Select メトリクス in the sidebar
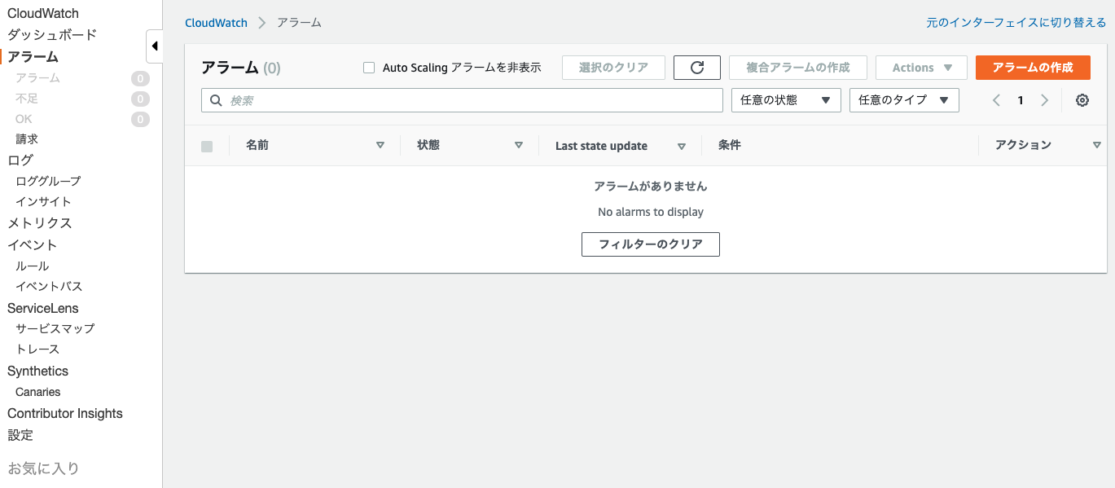The image size is (1115, 488). point(40,223)
